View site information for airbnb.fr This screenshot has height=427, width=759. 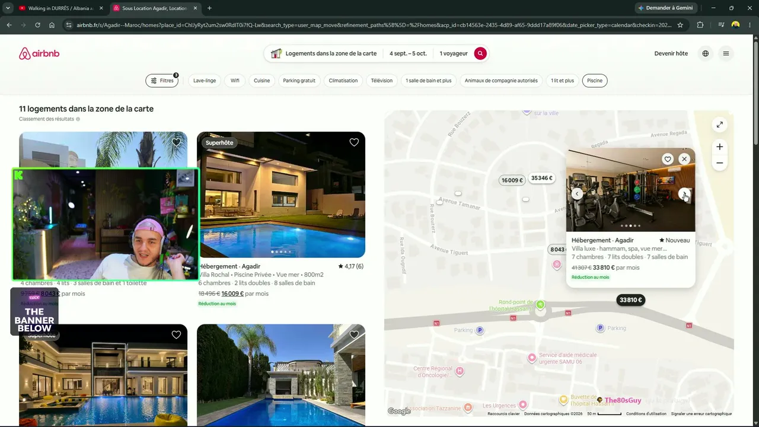(x=69, y=25)
